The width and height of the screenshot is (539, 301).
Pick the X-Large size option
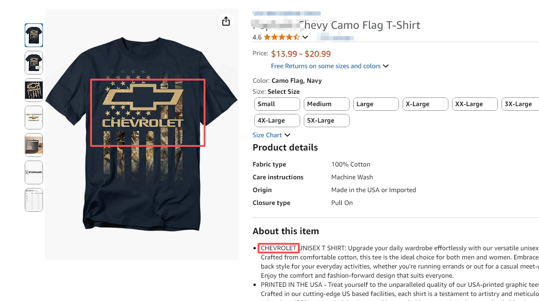point(425,104)
